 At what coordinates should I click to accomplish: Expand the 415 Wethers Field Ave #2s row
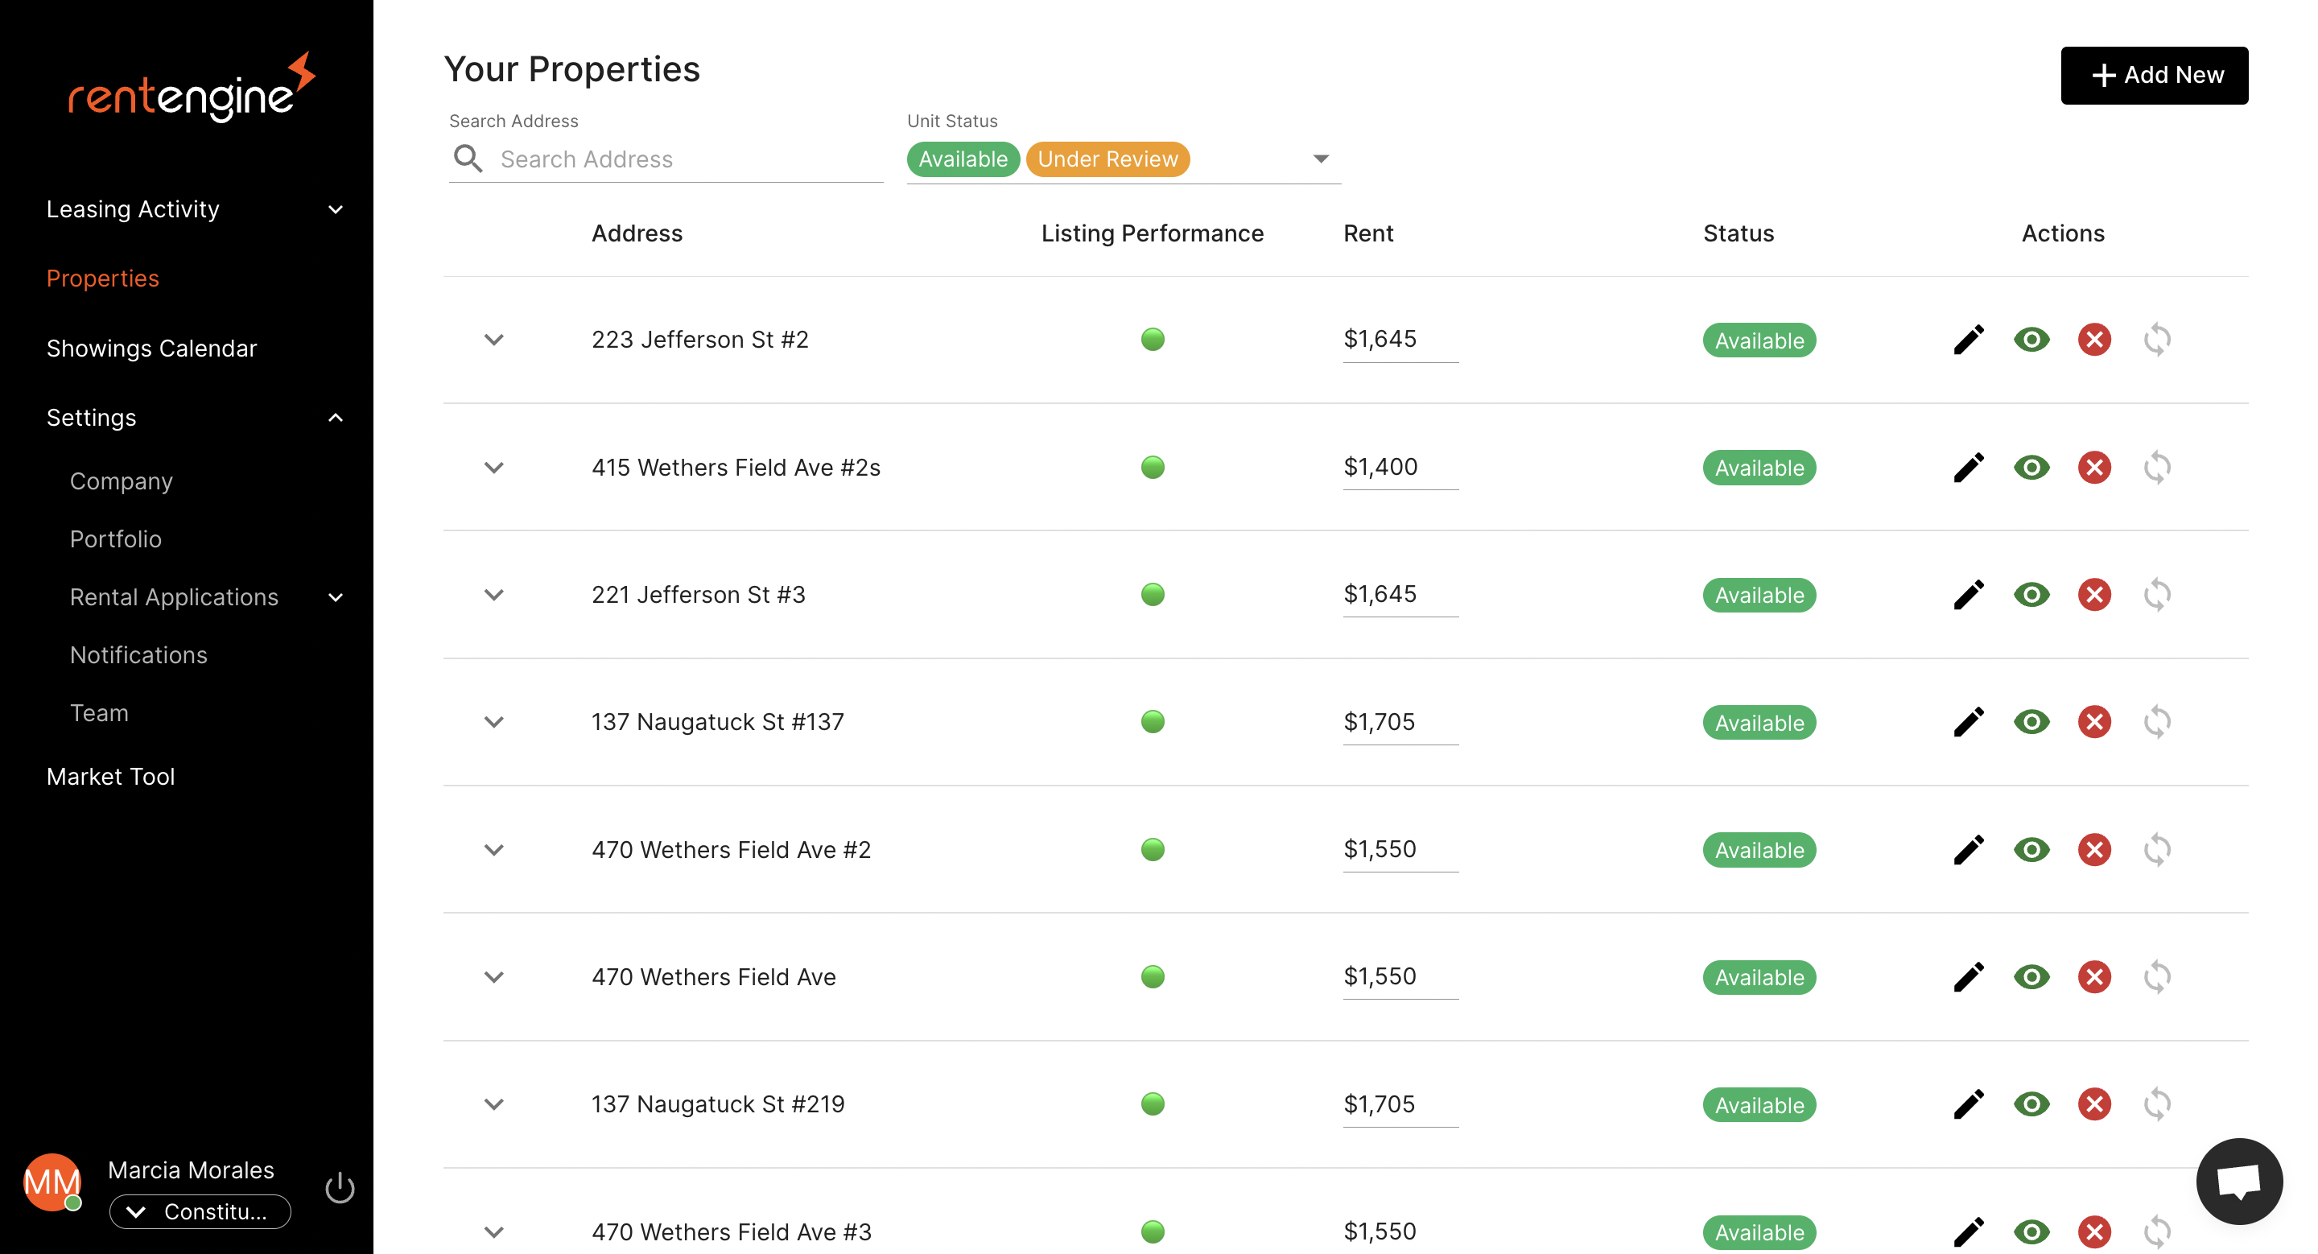point(493,468)
